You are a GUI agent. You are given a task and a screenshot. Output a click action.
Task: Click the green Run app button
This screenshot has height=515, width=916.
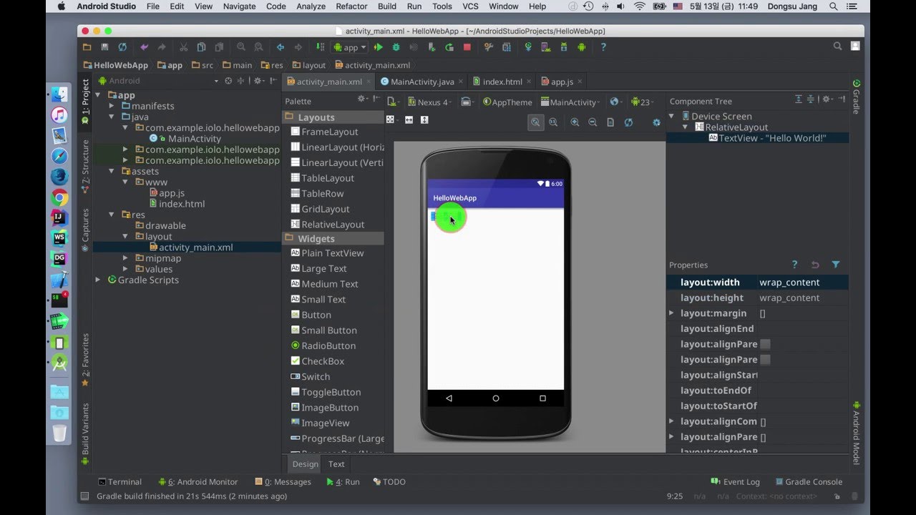[x=379, y=47]
